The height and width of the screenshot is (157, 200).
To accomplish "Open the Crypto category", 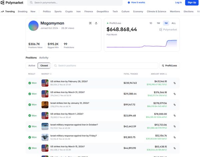I will [69, 11].
